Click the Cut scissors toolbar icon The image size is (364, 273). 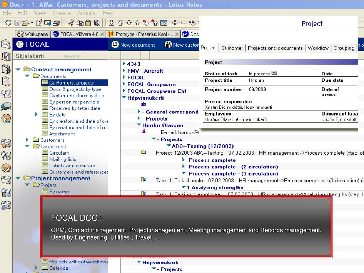[71, 22]
